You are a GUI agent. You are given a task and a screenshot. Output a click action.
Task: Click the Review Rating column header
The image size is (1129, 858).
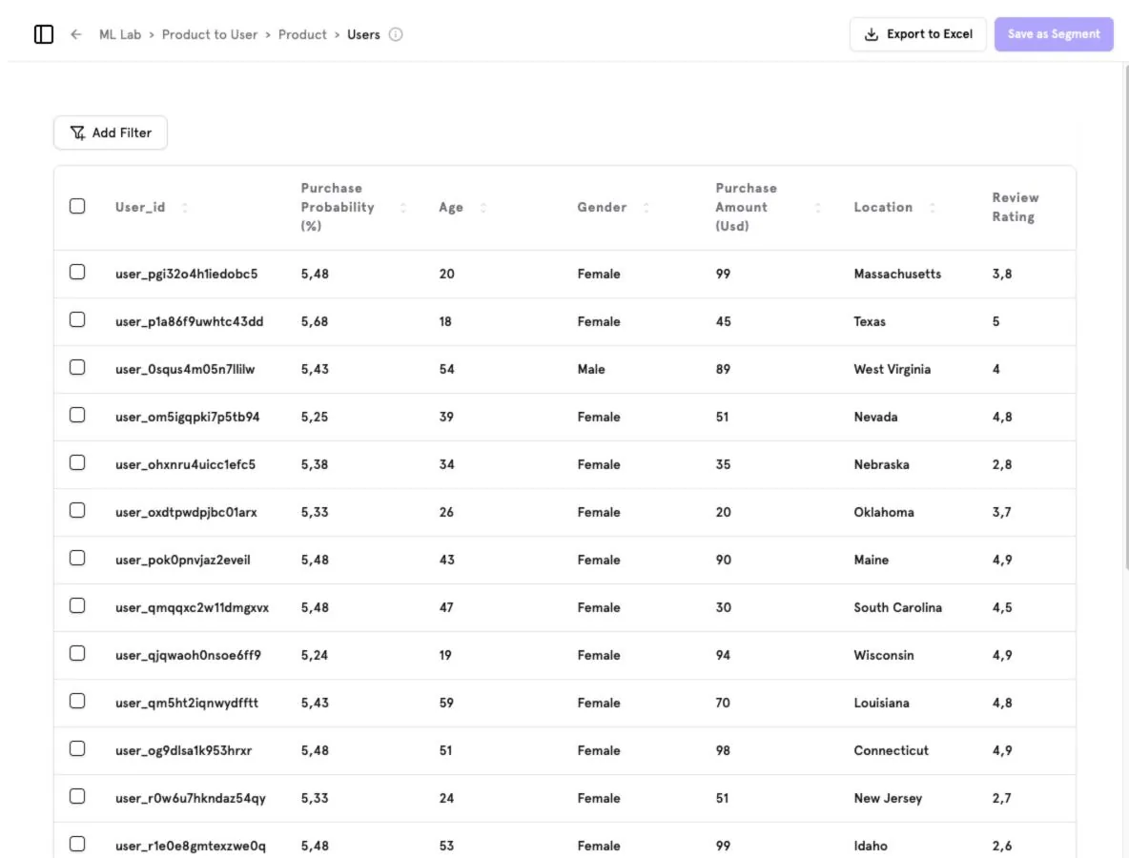[1016, 207]
